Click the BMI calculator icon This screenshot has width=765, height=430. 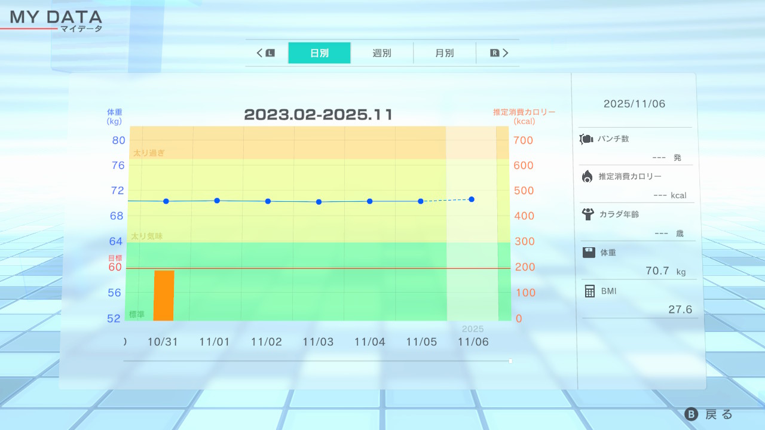(590, 291)
